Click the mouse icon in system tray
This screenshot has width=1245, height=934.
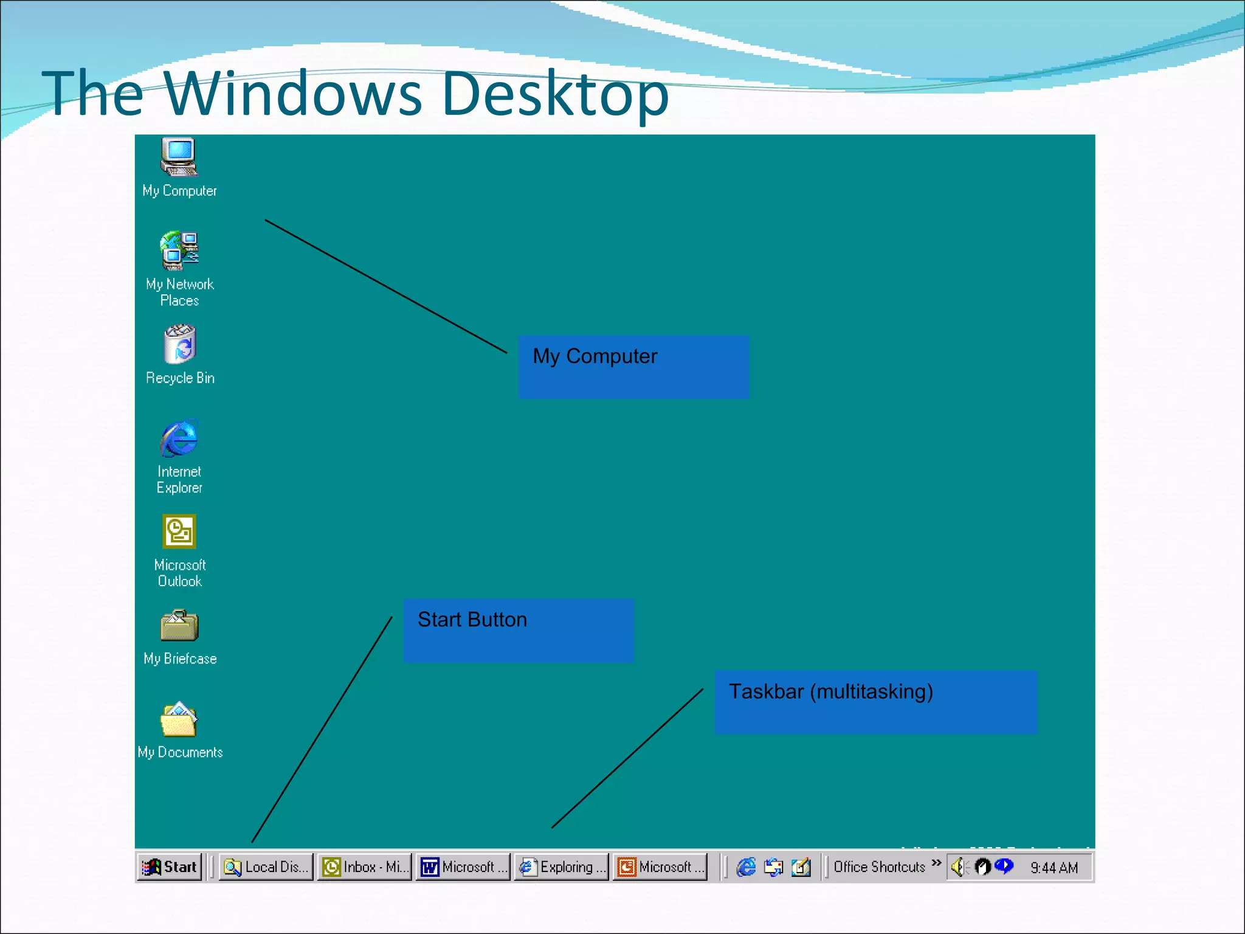pos(982,867)
